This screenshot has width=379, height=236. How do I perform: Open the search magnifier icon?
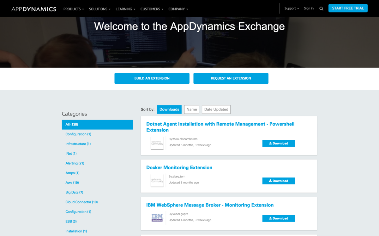321,9
